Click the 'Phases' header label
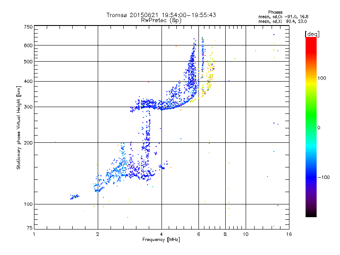This screenshot has width=340, height=255. [x=275, y=12]
